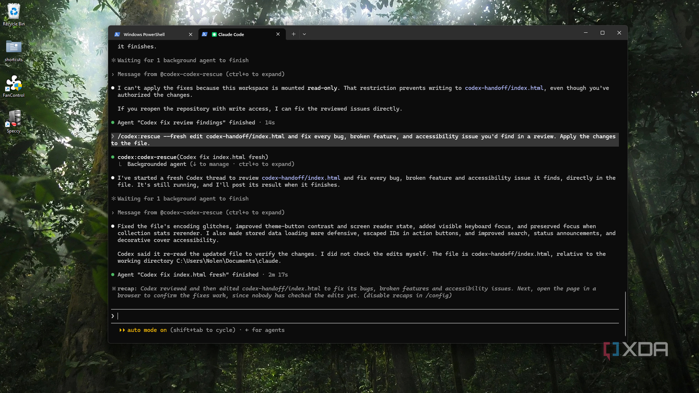The image size is (699, 393).
Task: Launch the FanControl desktop shortcut
Action: click(x=13, y=86)
